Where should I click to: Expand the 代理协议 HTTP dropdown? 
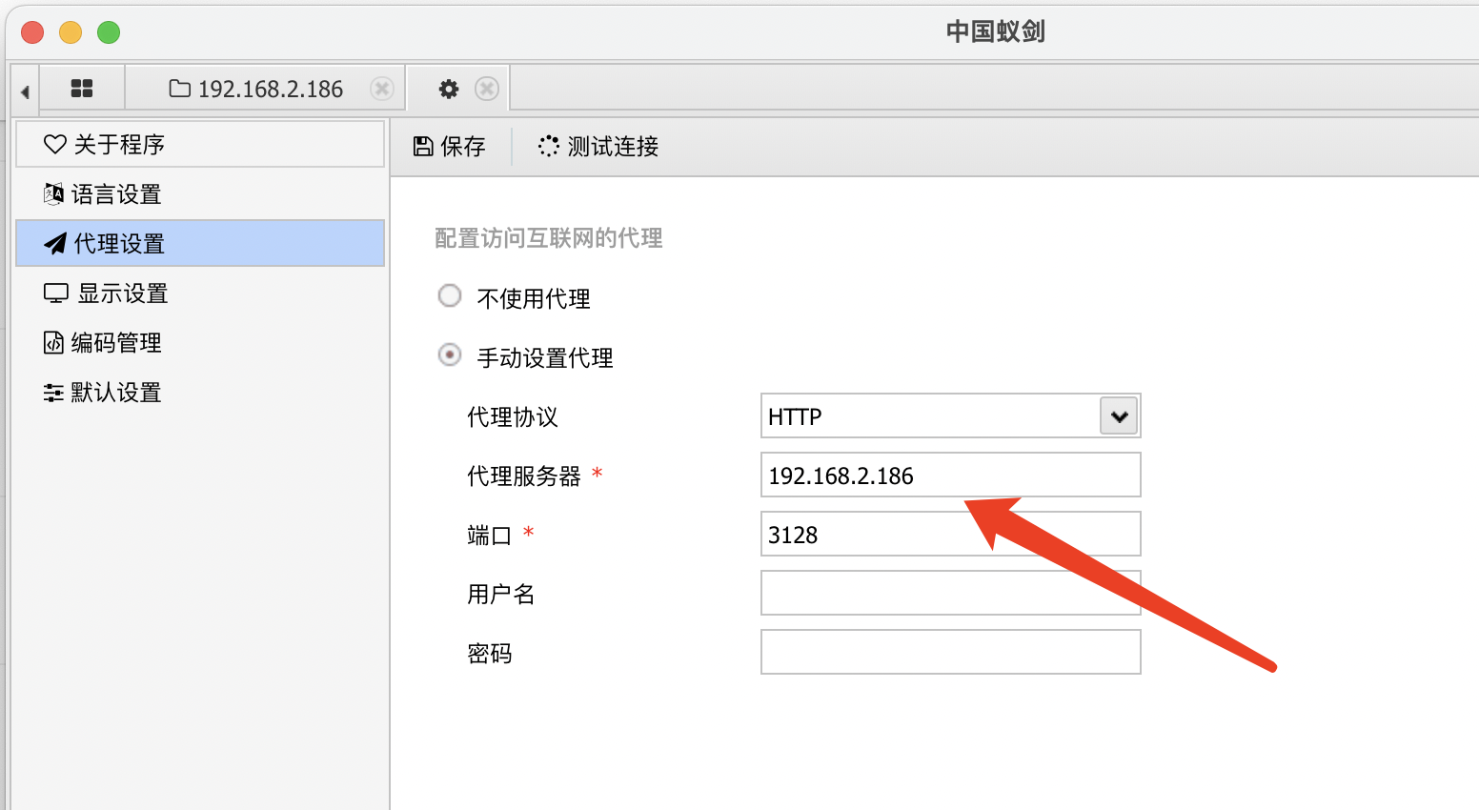pos(1119,416)
